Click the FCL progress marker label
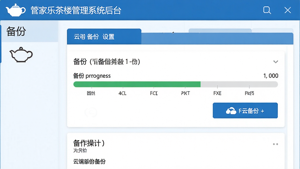The width and height of the screenshot is (300, 169). 154,93
